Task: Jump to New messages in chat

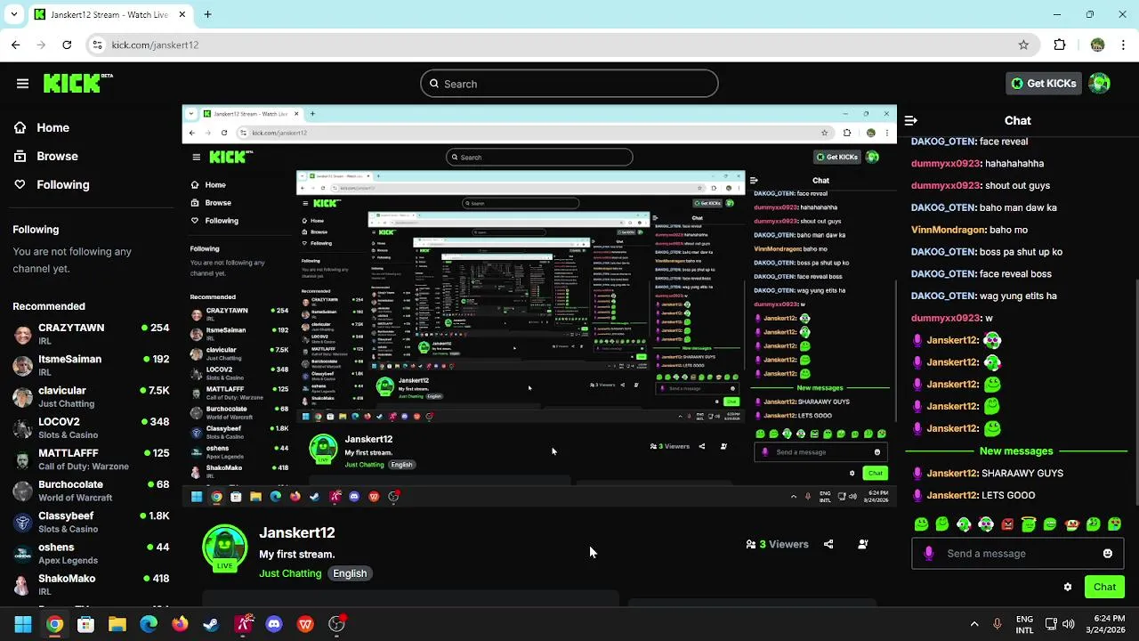Action: 1016,451
